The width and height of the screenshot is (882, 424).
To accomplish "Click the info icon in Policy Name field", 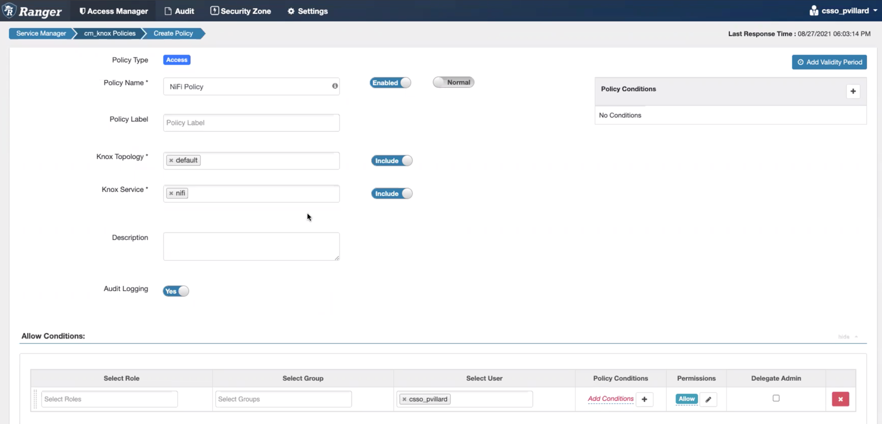I will click(x=335, y=86).
